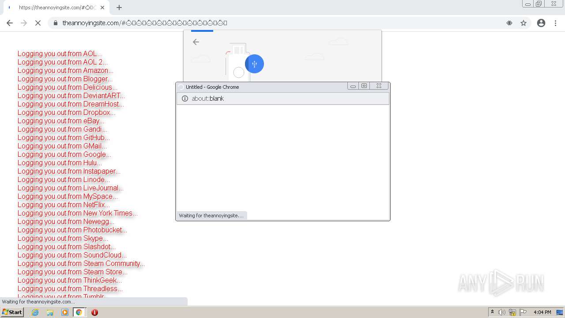Click the volume speaker tray icon
Viewport: 565px width, 318px height.
pos(502,312)
